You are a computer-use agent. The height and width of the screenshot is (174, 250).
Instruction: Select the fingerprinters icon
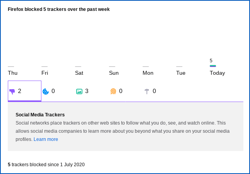point(113,91)
